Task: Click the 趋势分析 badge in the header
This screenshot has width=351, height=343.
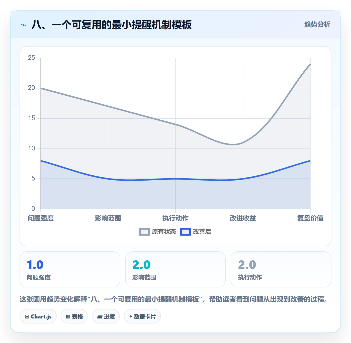Action: [x=317, y=24]
